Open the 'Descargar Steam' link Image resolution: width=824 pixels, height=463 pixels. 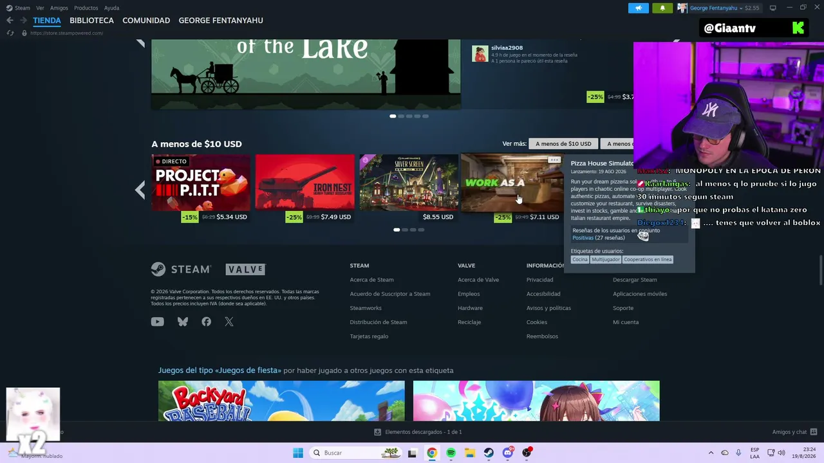click(635, 280)
